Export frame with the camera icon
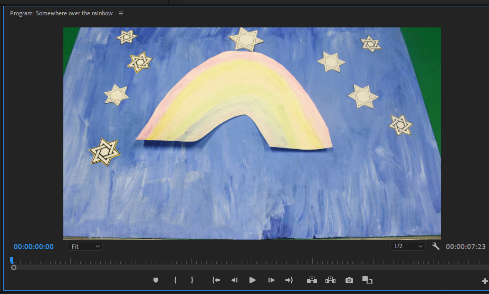 (349, 280)
